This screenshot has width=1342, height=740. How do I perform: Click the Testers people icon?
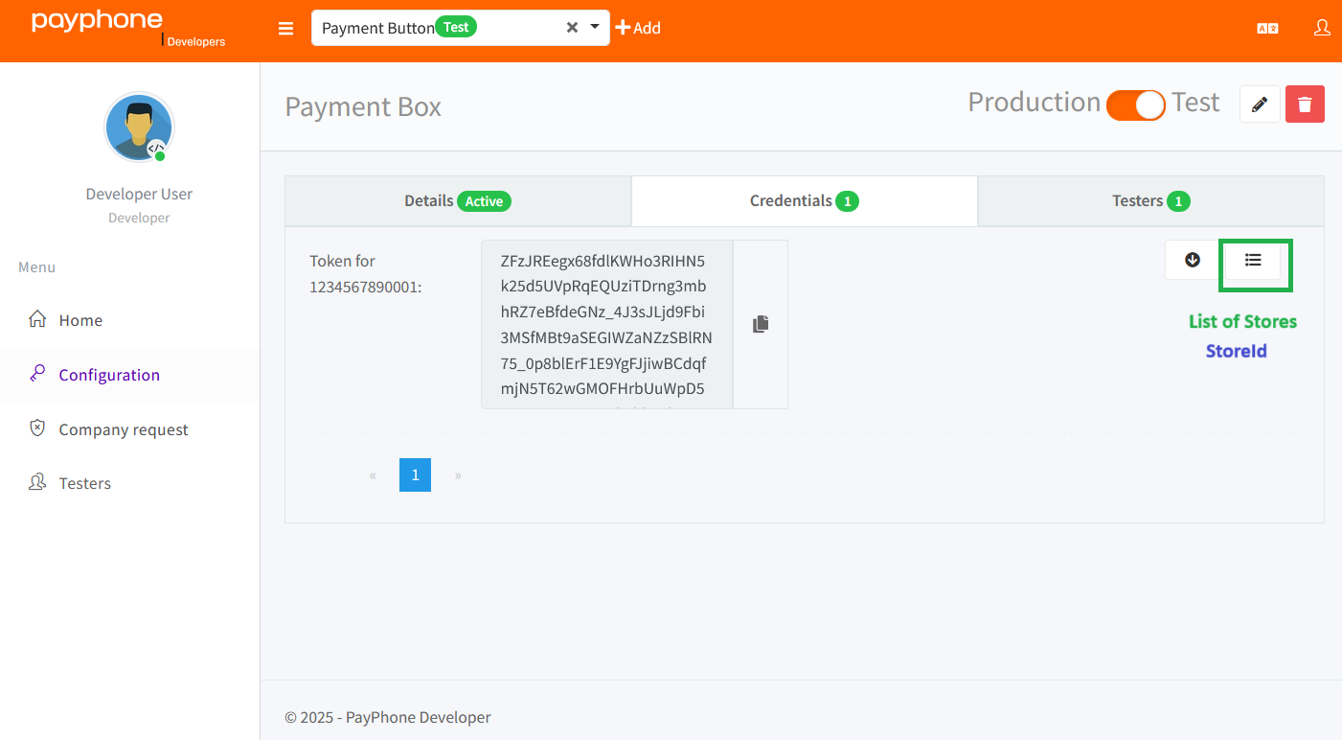(37, 482)
